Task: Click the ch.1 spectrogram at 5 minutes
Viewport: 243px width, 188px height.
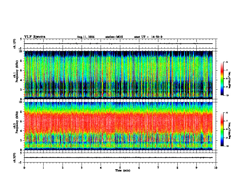Action: coord(120,75)
